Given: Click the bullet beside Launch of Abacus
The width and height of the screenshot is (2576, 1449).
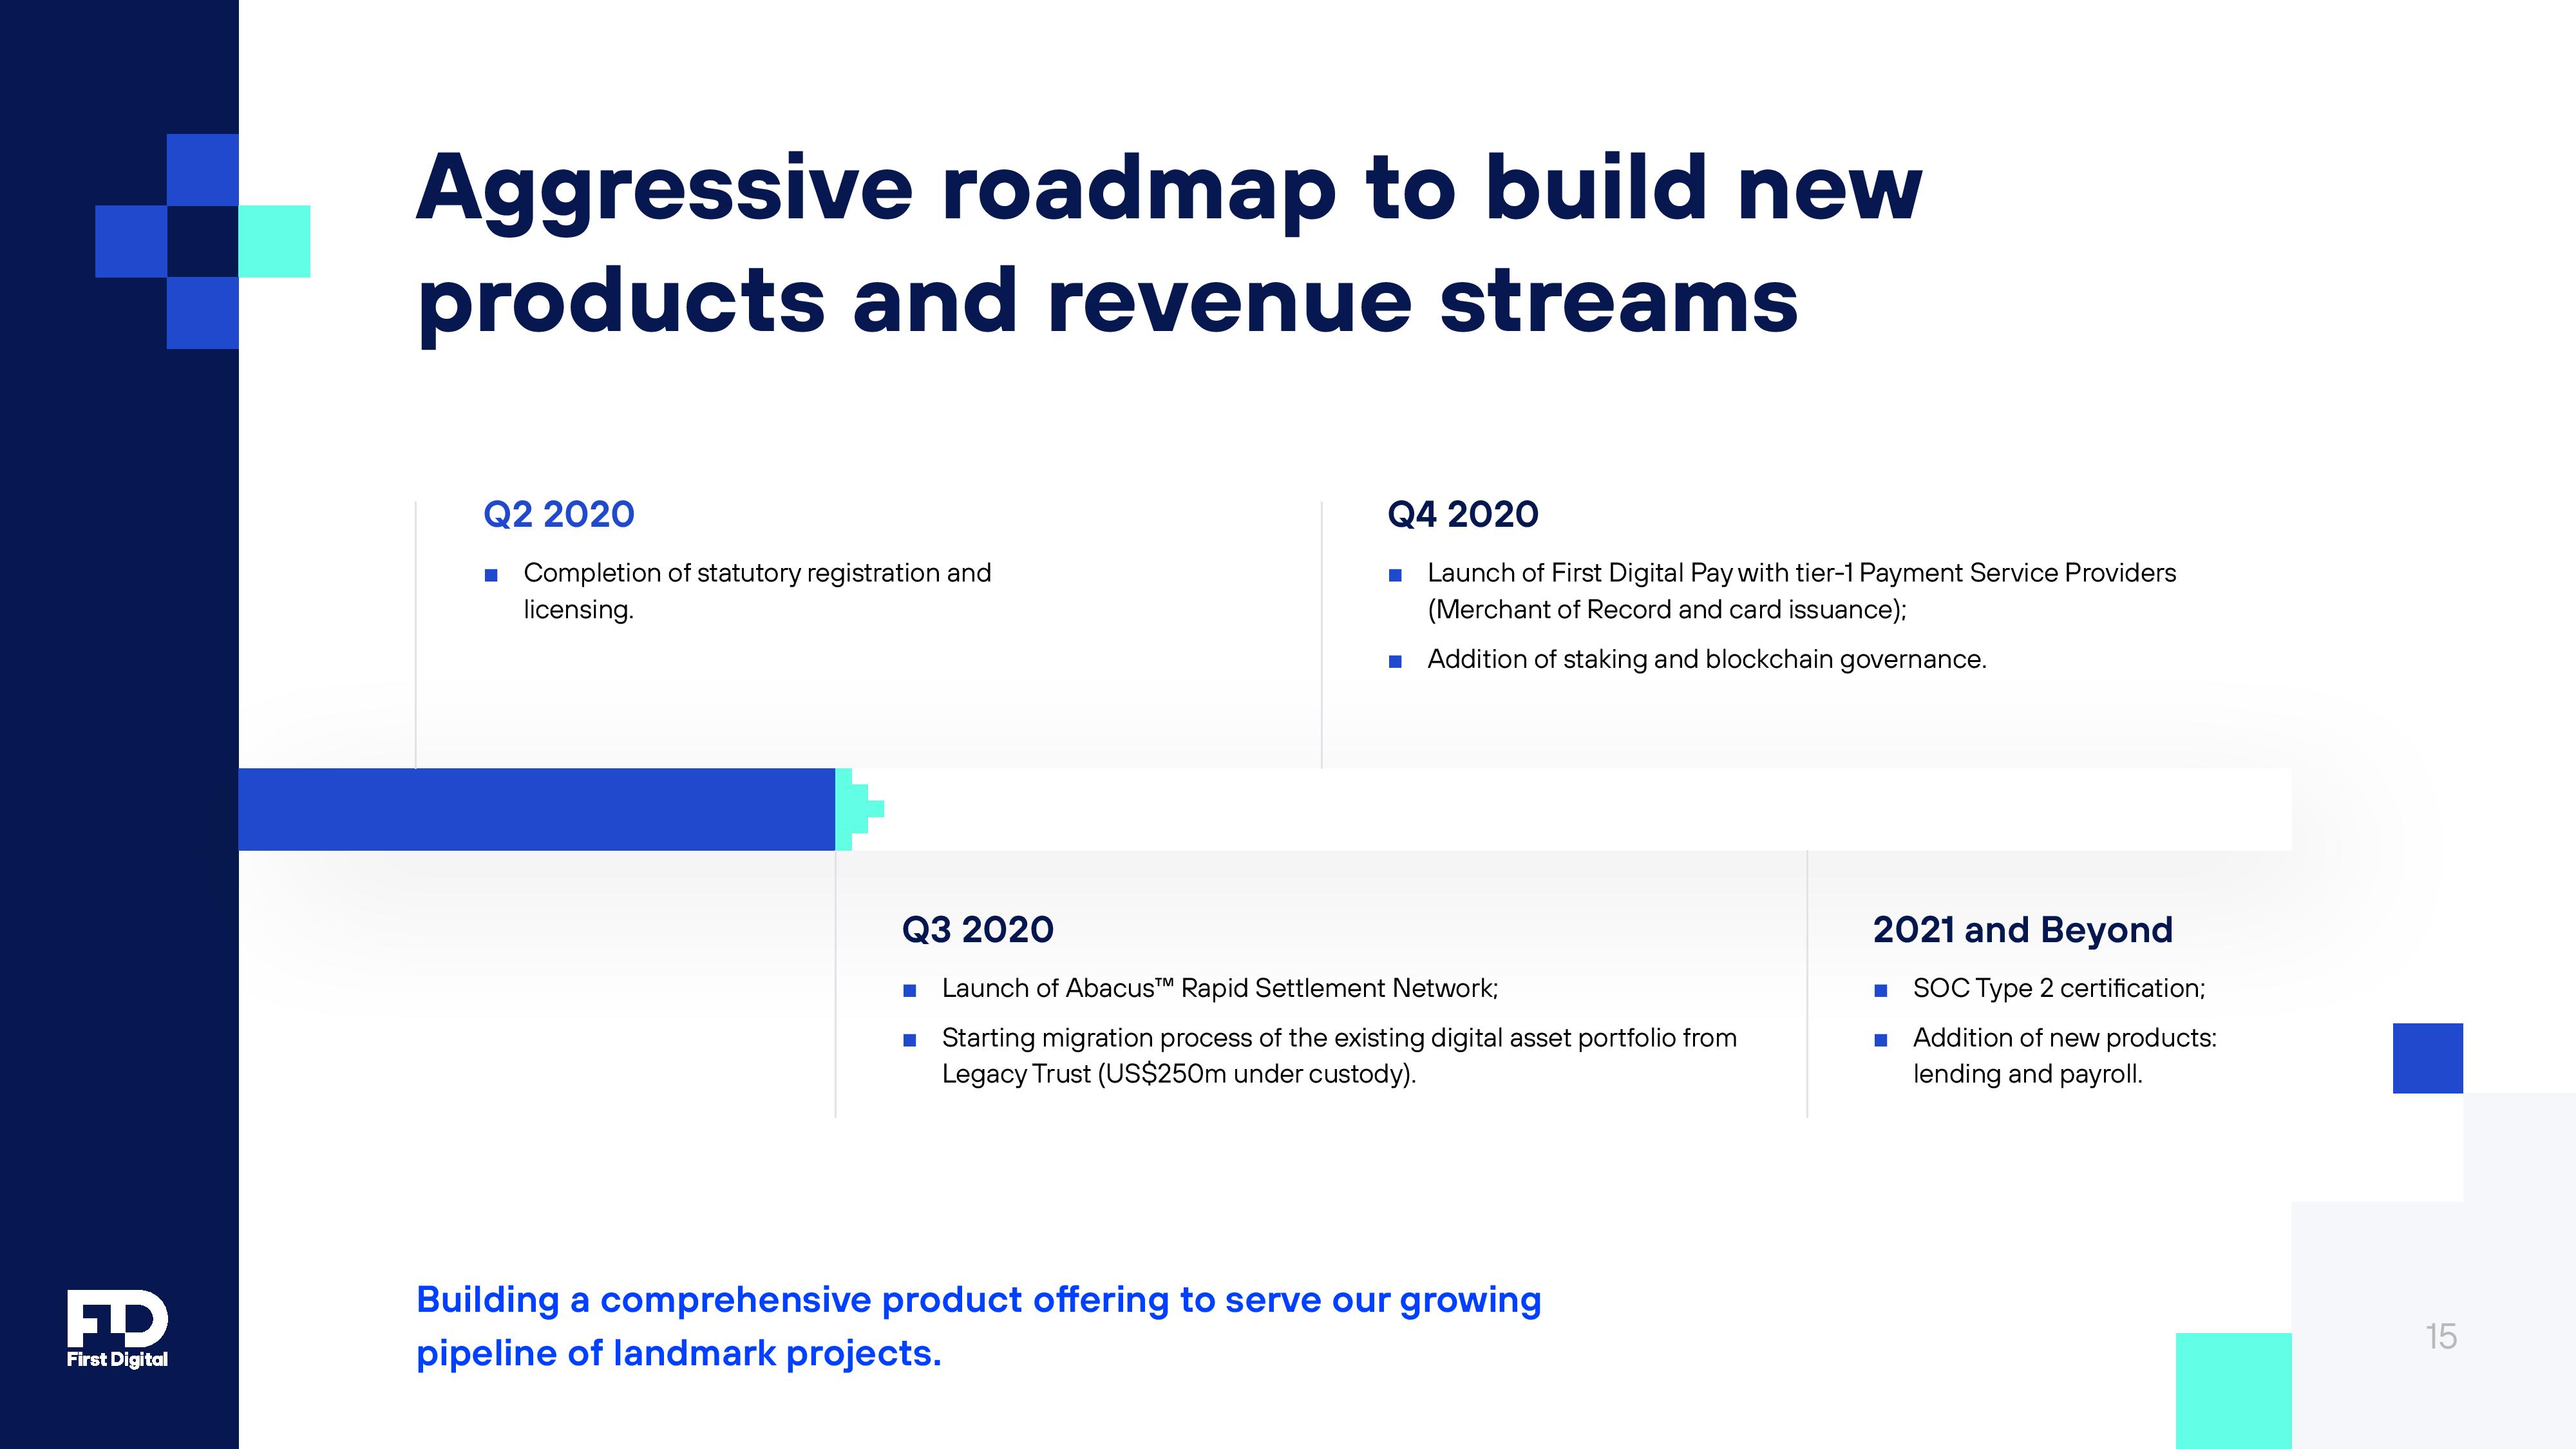Looking at the screenshot, I should click(909, 990).
